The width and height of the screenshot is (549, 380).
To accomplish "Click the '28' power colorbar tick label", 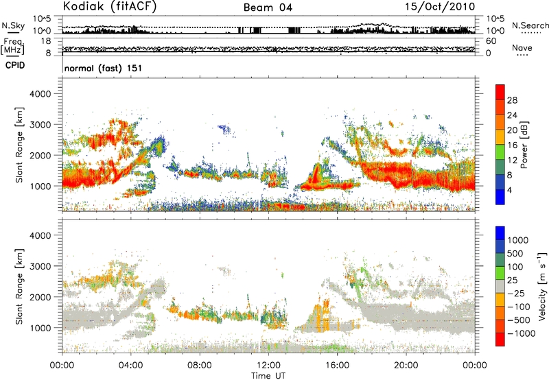I will [512, 100].
